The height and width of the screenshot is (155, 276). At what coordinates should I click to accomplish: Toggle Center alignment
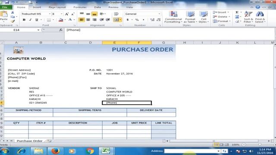point(88,20)
